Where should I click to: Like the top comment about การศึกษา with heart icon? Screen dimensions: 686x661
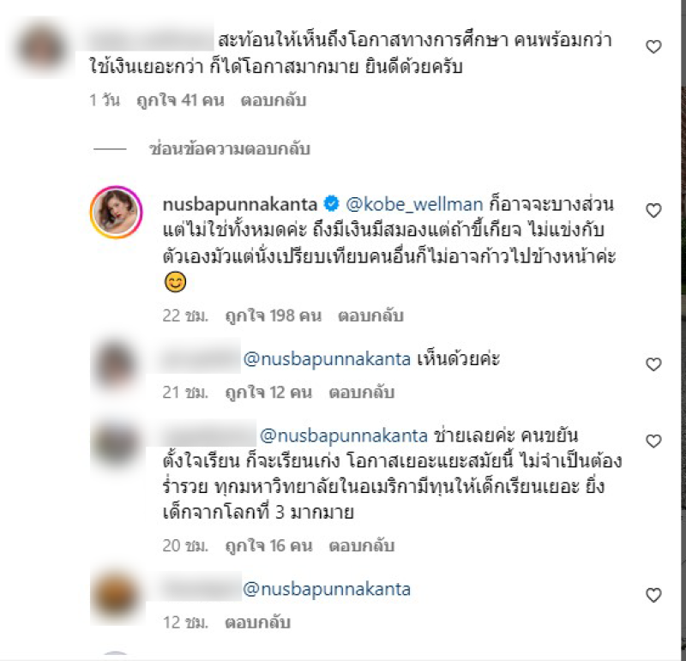[653, 47]
